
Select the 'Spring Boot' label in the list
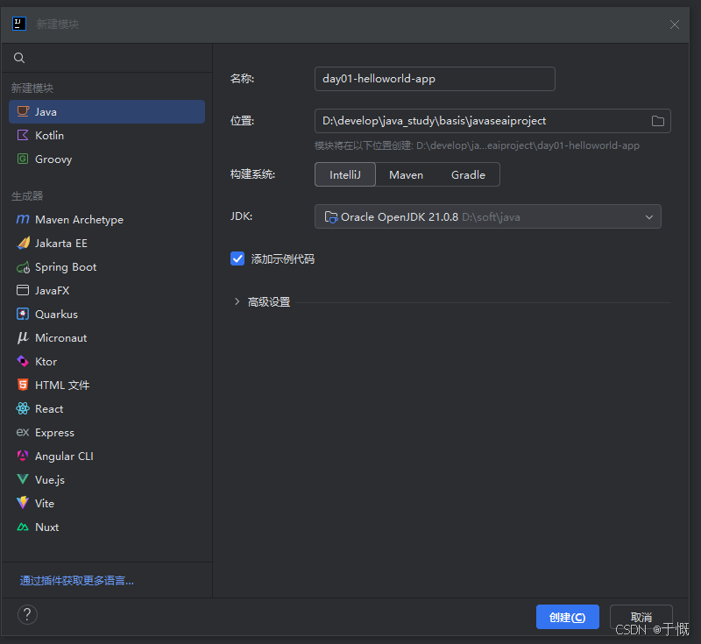click(66, 267)
